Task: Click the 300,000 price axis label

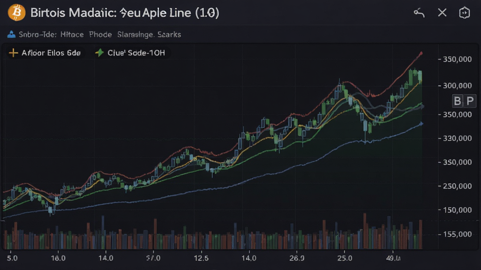Action: point(458,86)
